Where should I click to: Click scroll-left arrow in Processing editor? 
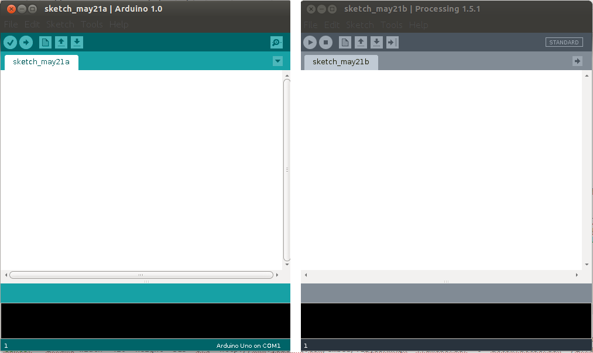[306, 275]
